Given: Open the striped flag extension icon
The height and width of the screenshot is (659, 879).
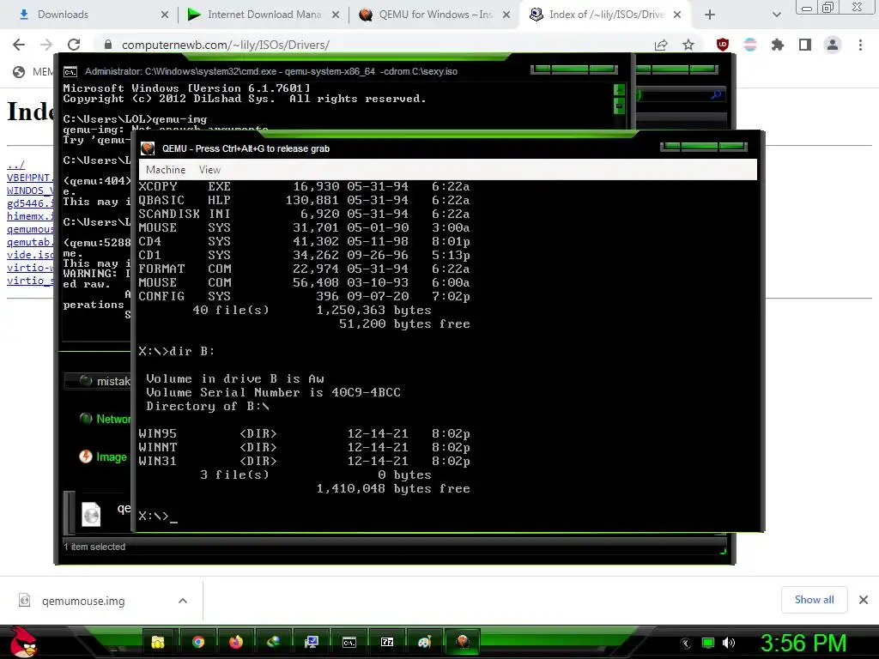Looking at the screenshot, I should pos(750,45).
